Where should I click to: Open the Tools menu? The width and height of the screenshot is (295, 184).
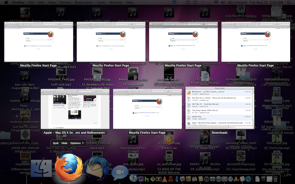(101, 3)
